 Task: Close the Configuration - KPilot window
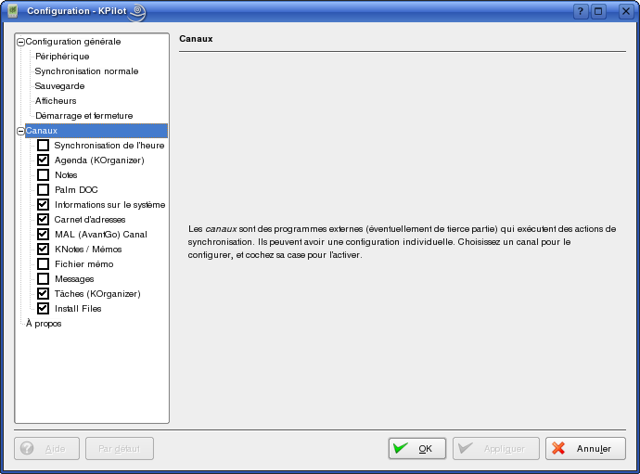click(625, 11)
